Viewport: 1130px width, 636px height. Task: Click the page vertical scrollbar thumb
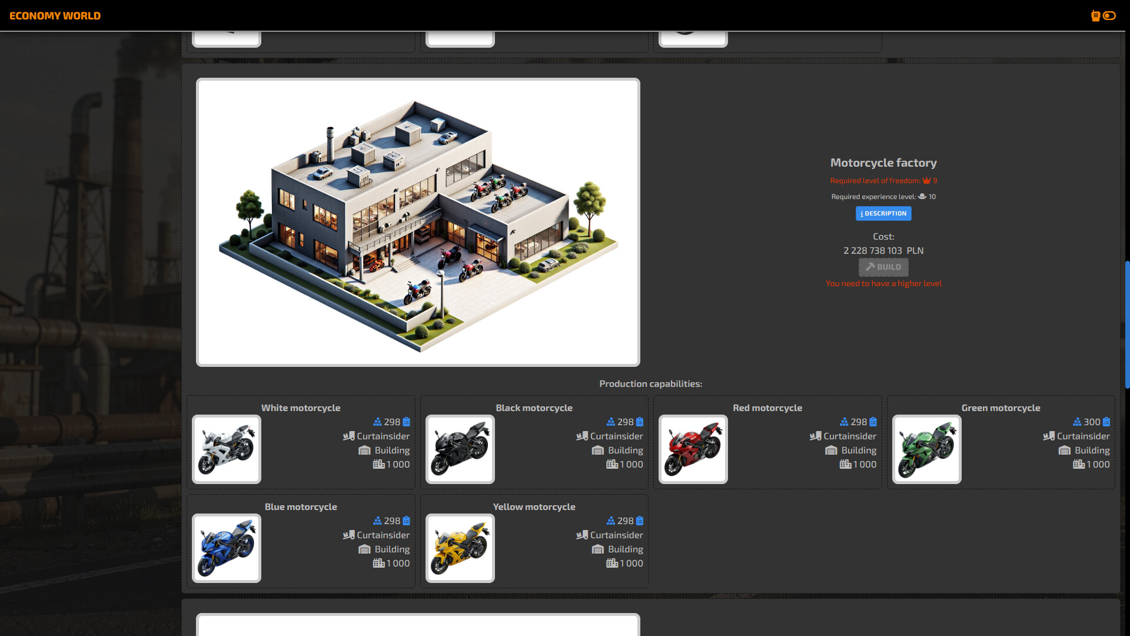point(1126,324)
